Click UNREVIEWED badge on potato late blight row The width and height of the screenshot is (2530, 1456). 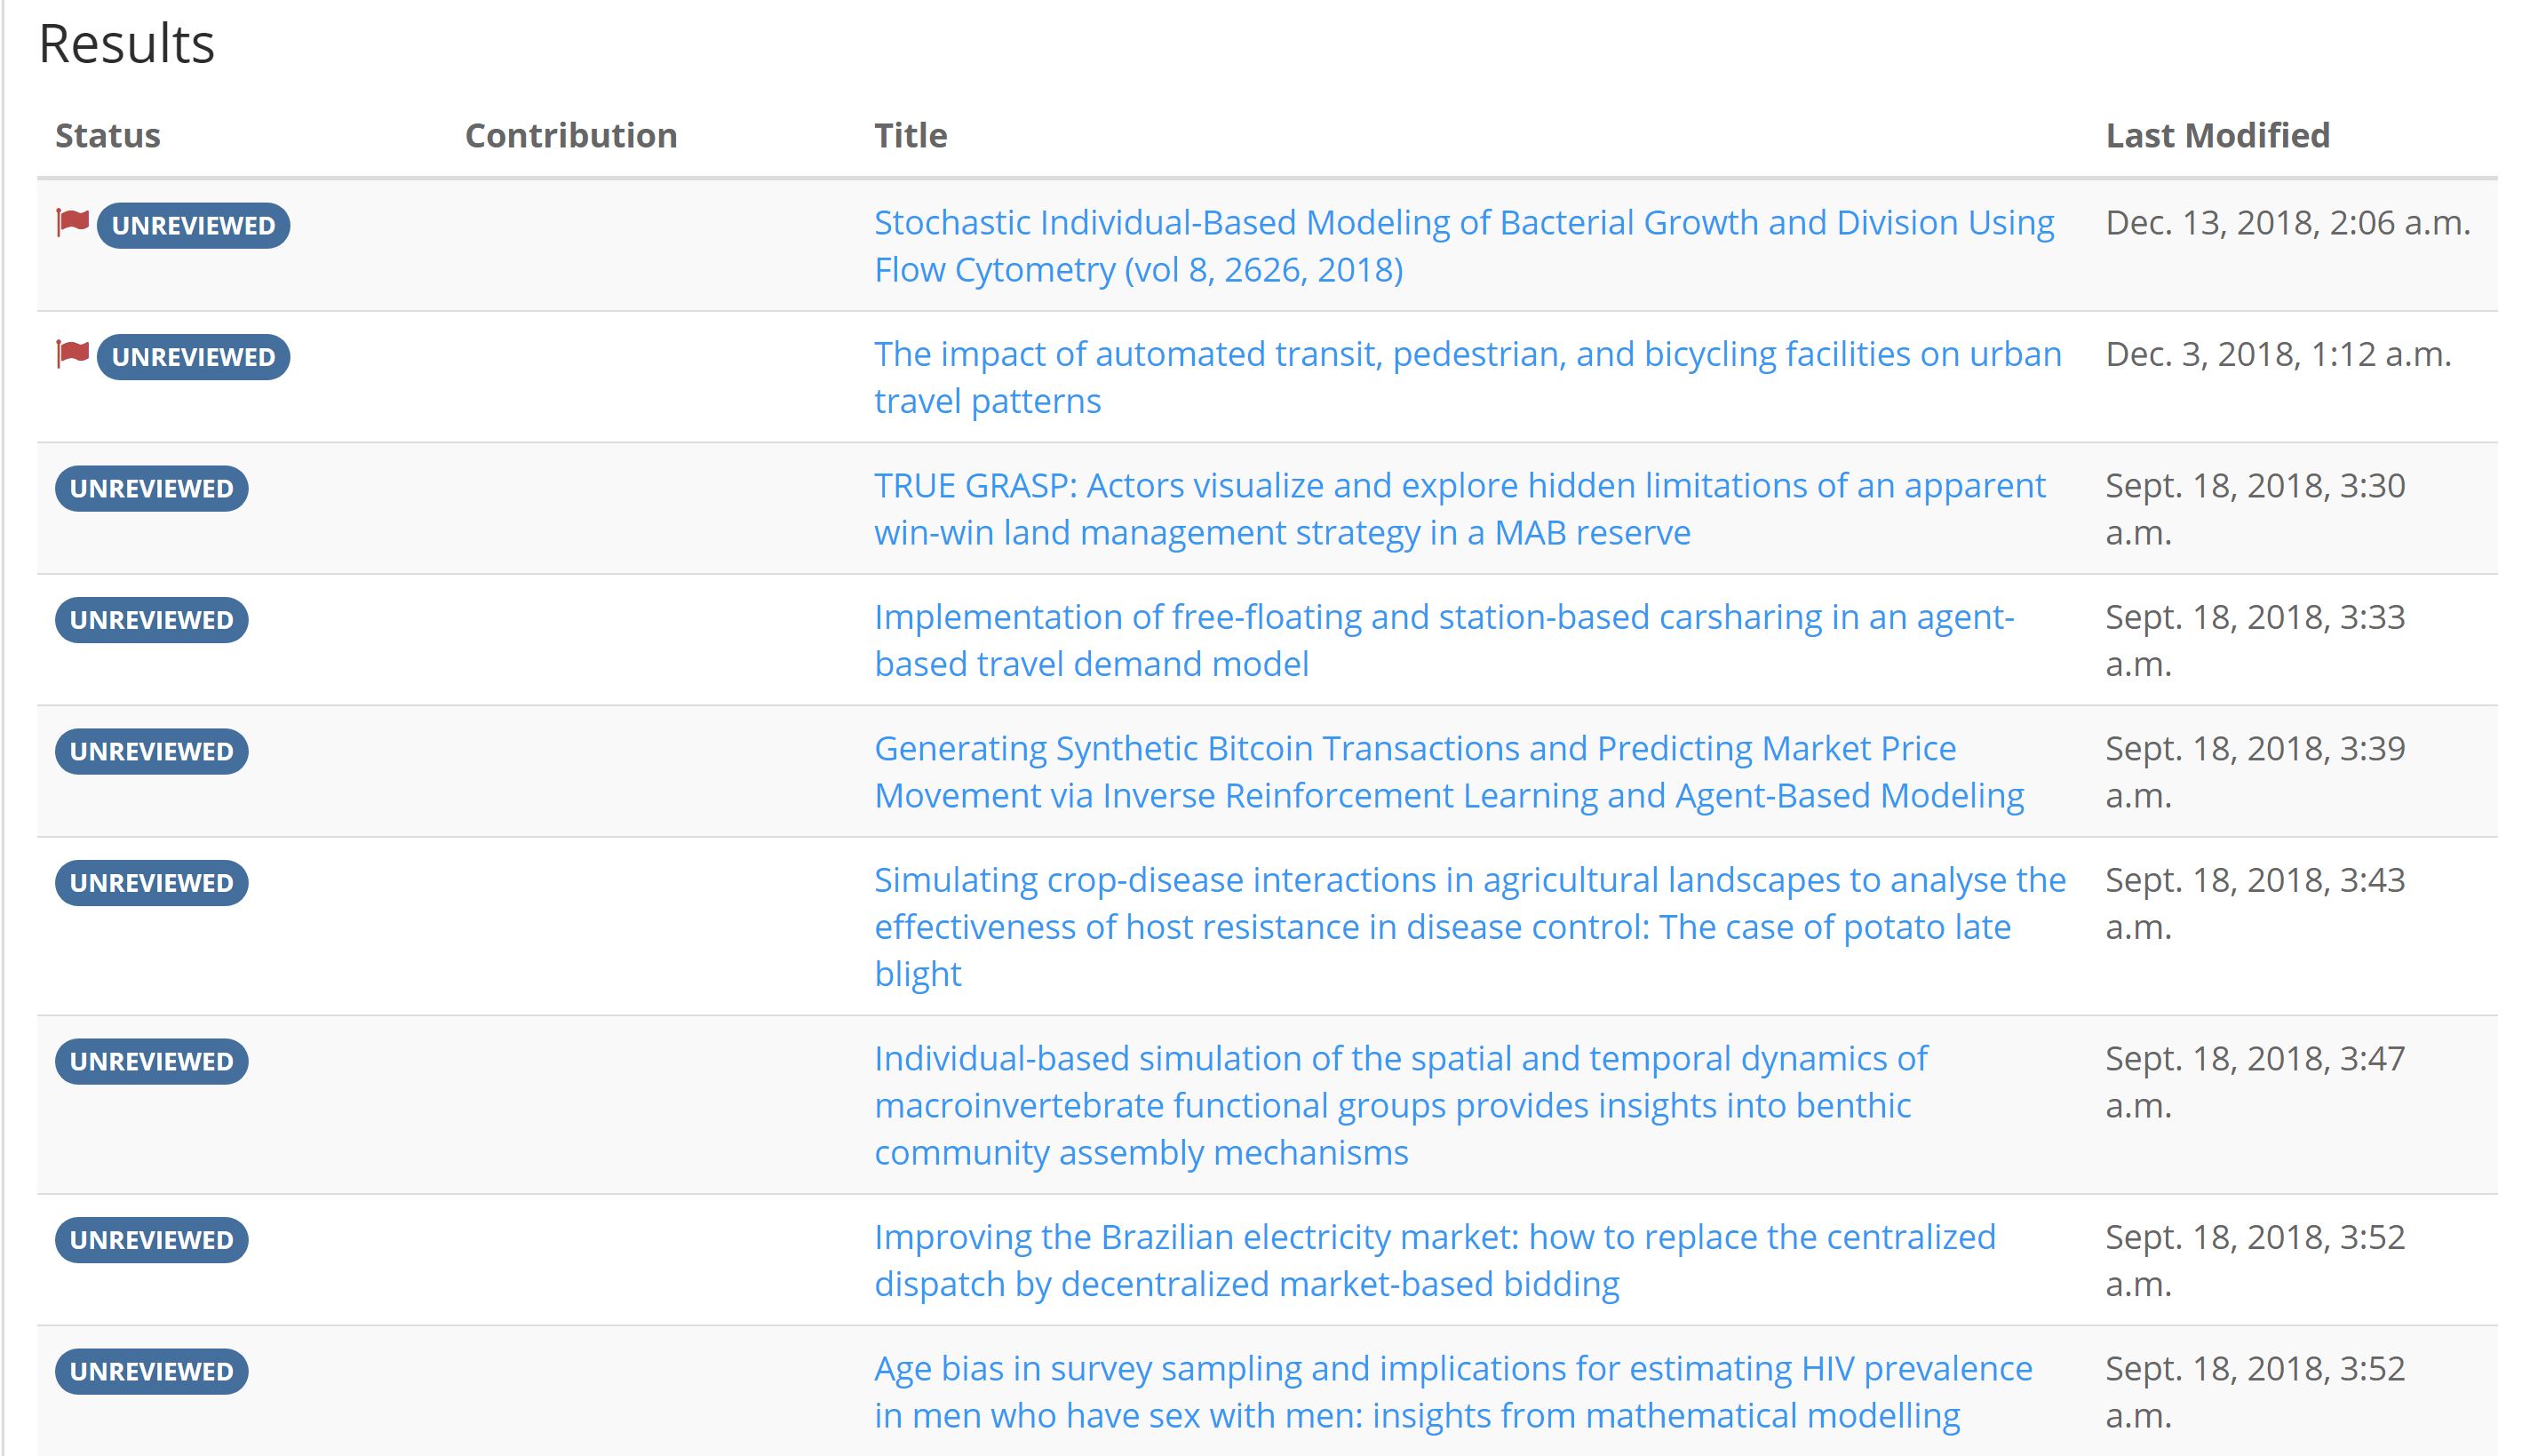(151, 883)
